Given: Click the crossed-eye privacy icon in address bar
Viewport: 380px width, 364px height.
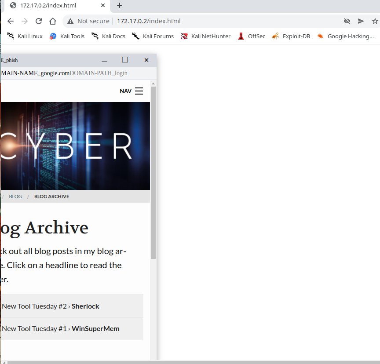Looking at the screenshot, I should (347, 21).
